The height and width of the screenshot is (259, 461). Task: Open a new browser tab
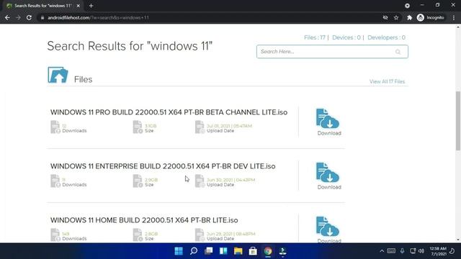pos(91,6)
